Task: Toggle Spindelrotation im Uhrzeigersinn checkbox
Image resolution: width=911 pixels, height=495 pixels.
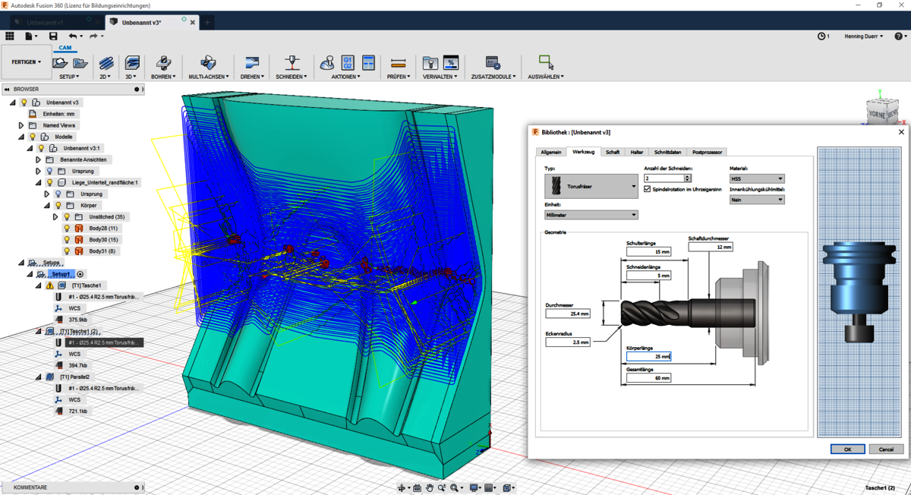Action: pos(648,189)
